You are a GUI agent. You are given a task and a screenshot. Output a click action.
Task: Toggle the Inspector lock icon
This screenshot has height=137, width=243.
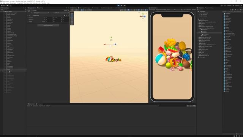pos(67,8)
